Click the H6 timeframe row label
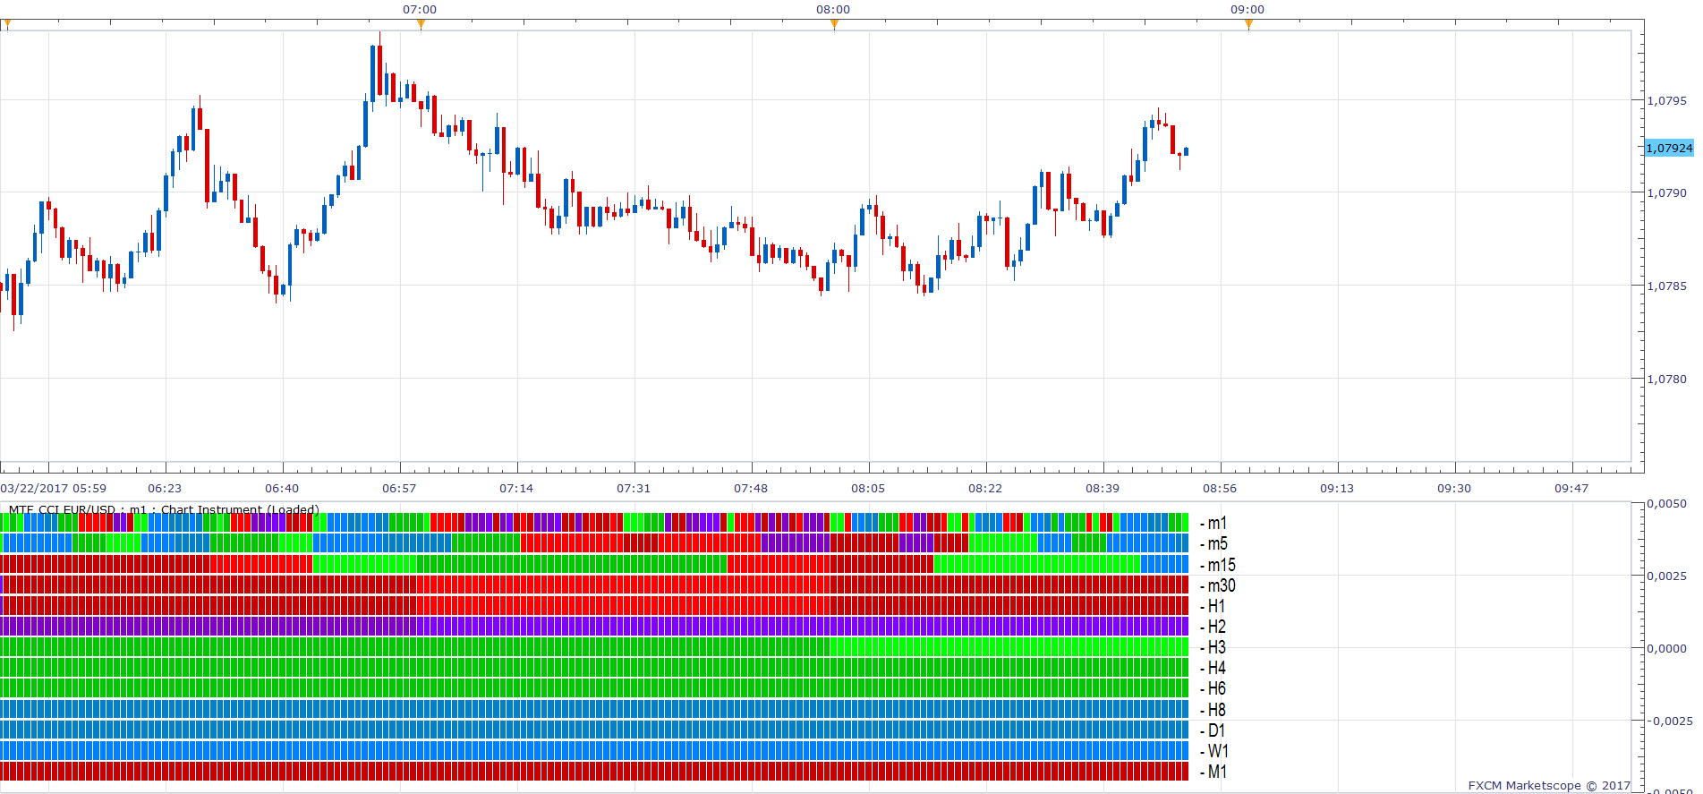Screen dimensions: 1703x794 point(1213,688)
